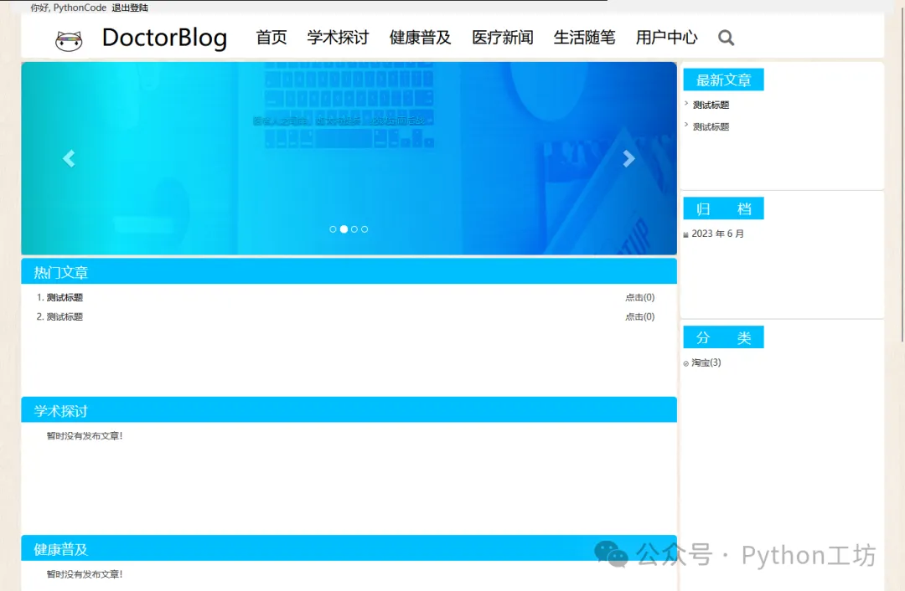Click the calendar icon beside 2023 年 6 月
The height and width of the screenshot is (591, 905).
click(685, 234)
